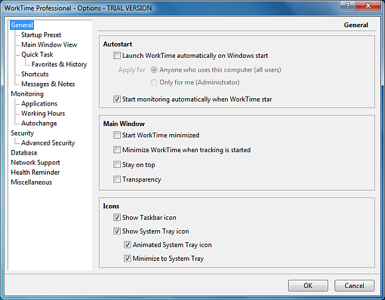This screenshot has height=300, width=385.
Task: Select the Health Reminder section
Action: pyautogui.click(x=35, y=173)
